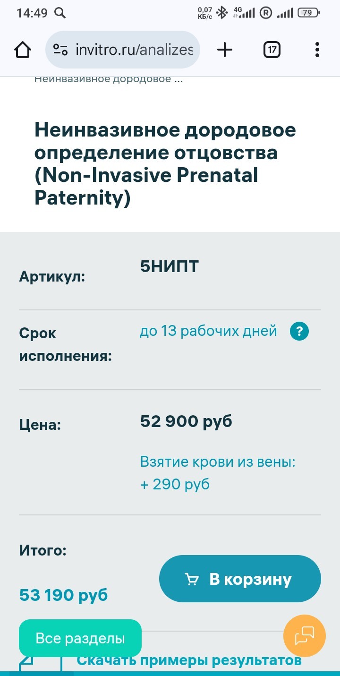The height and width of the screenshot is (676, 340).
Task: Open the tab switcher showing 17
Action: point(272,50)
